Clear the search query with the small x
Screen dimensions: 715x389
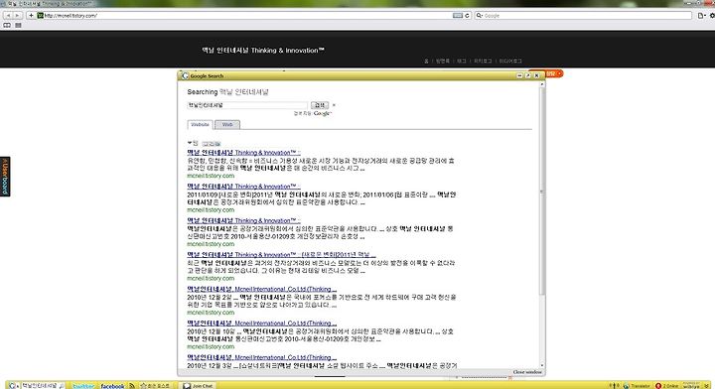pos(334,105)
